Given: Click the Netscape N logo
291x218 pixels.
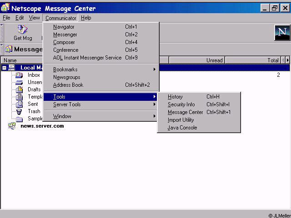Looking at the screenshot, I should [x=282, y=33].
